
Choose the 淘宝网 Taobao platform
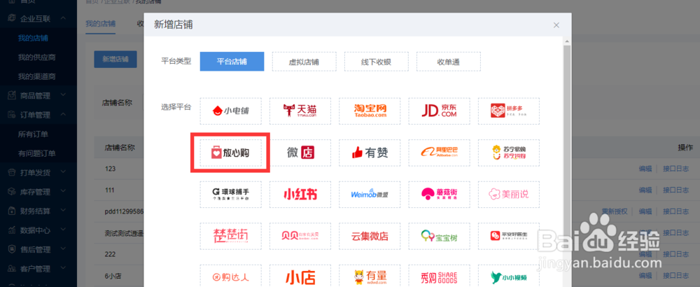coord(370,111)
